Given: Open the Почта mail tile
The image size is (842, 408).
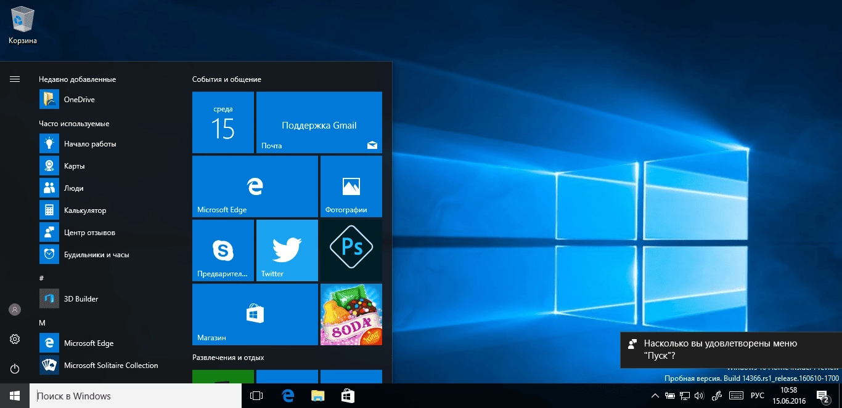Looking at the screenshot, I should pyautogui.click(x=319, y=122).
